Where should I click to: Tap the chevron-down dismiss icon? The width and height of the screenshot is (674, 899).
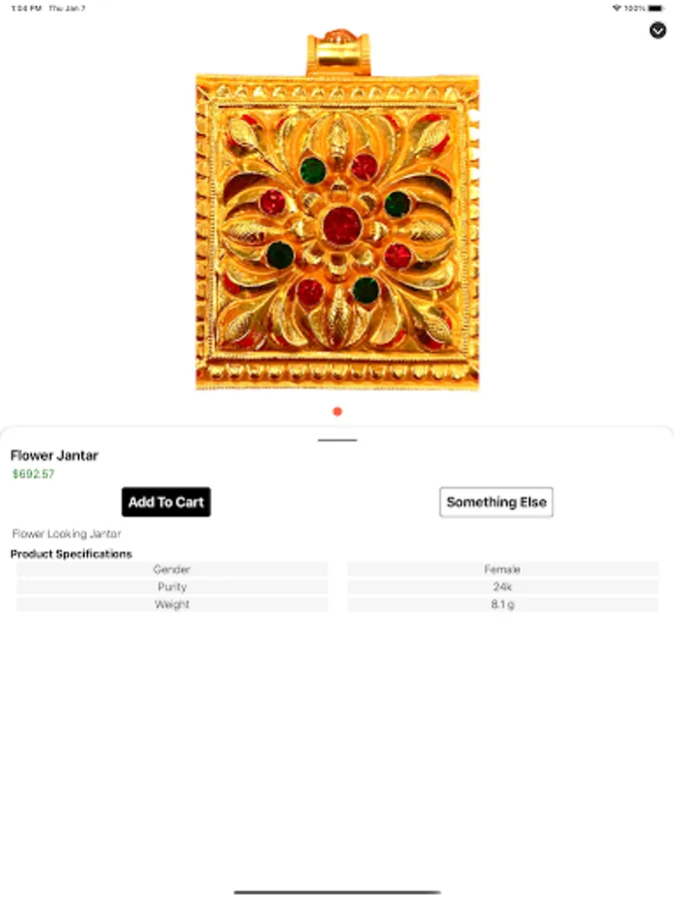657,30
